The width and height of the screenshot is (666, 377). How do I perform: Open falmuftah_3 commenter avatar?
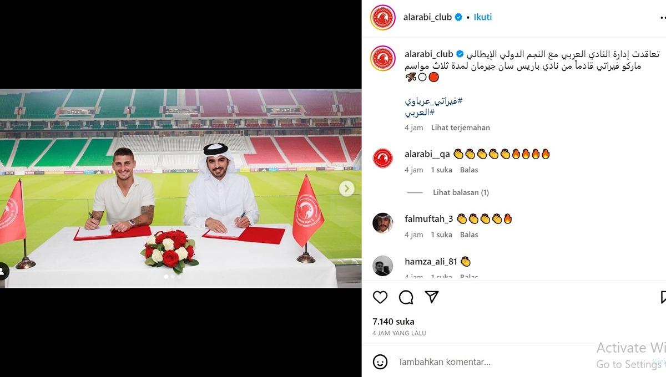click(383, 223)
